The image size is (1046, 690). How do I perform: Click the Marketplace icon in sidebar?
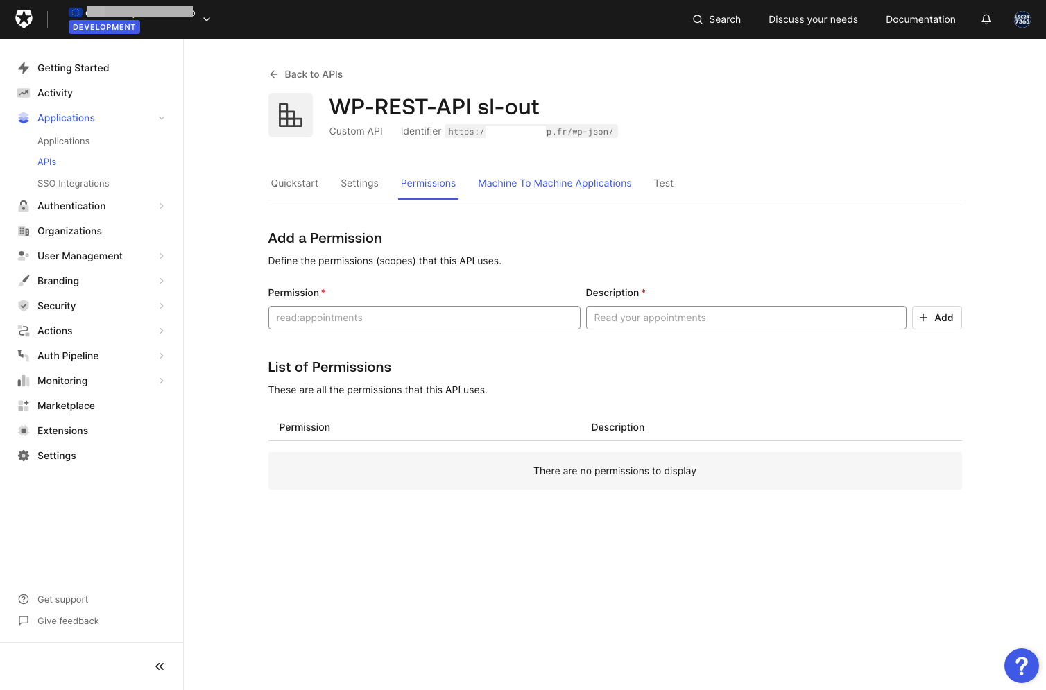(x=24, y=406)
